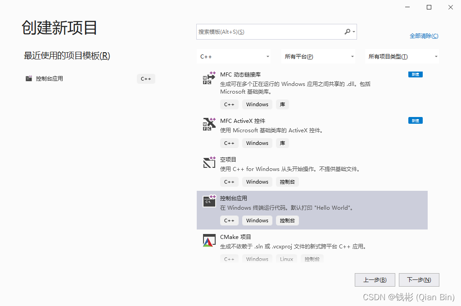
Task: Click the 下一步(N) button
Action: coord(419,280)
